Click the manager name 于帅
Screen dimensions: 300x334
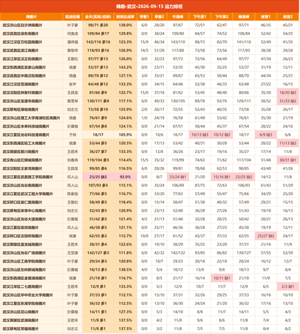(73, 135)
